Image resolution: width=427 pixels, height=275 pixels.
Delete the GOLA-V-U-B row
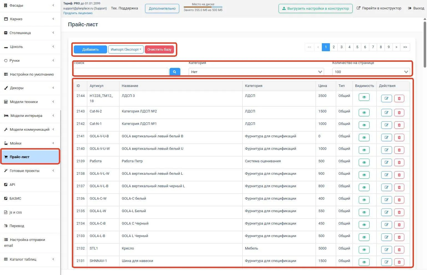tap(399, 137)
